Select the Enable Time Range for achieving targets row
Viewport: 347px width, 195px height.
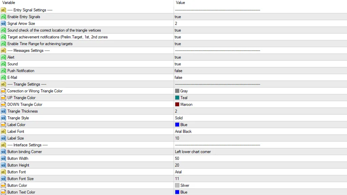40,44
